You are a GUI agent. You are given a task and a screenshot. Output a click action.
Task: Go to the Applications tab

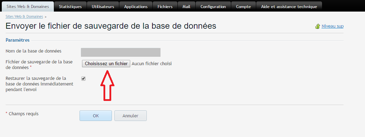[136, 7]
